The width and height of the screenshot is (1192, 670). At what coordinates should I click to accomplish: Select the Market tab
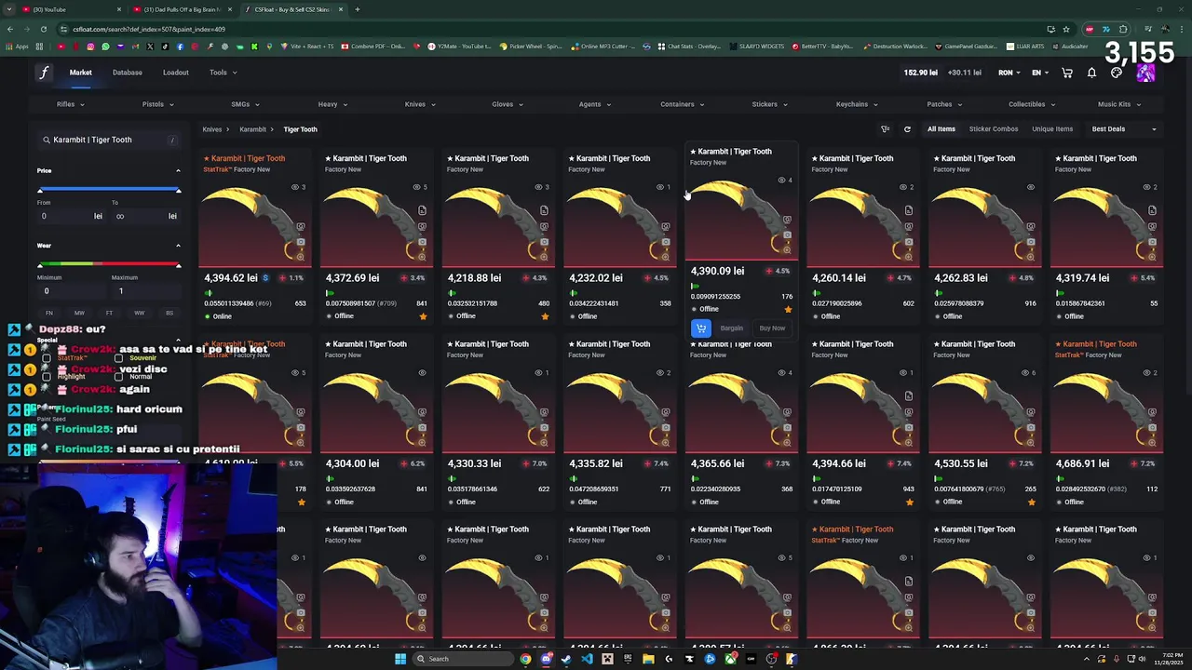click(81, 73)
